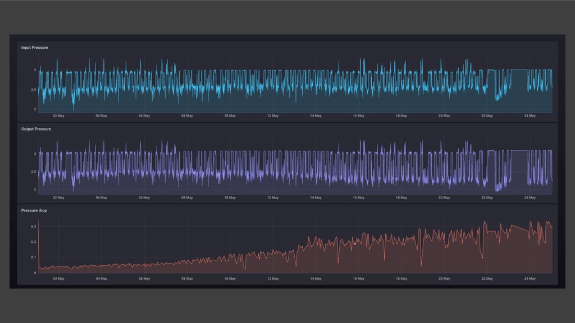Open the Input Pressure panel title menu

[x=34, y=48]
